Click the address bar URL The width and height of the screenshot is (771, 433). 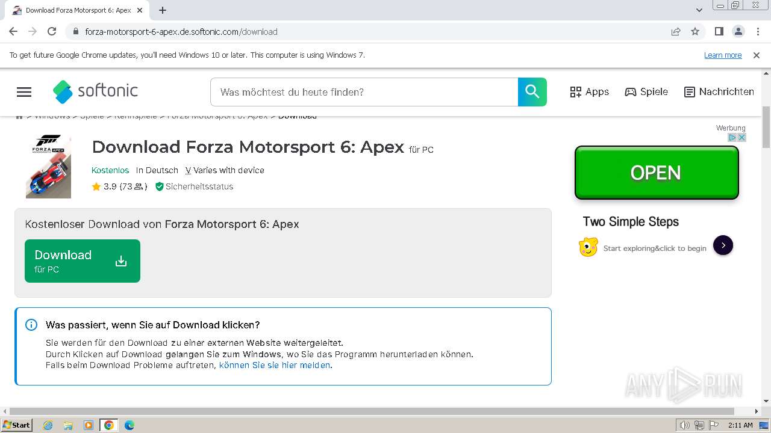[x=181, y=32]
